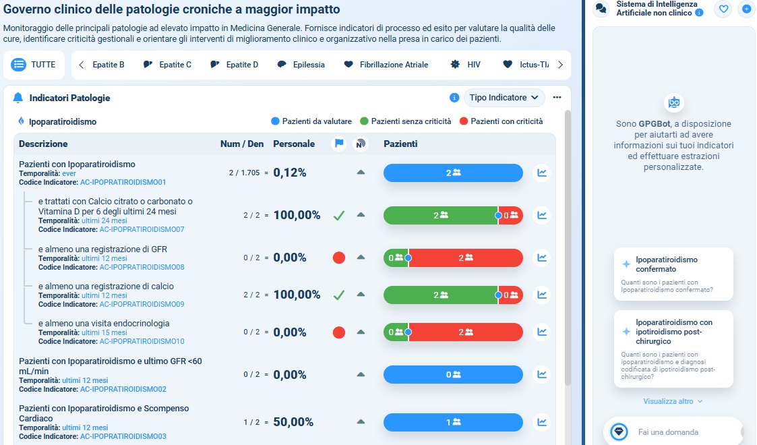Select the TUTTE tab
The width and height of the screenshot is (757, 445).
click(34, 65)
